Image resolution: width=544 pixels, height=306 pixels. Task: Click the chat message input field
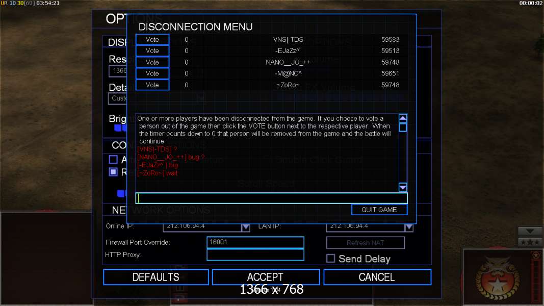click(x=271, y=198)
